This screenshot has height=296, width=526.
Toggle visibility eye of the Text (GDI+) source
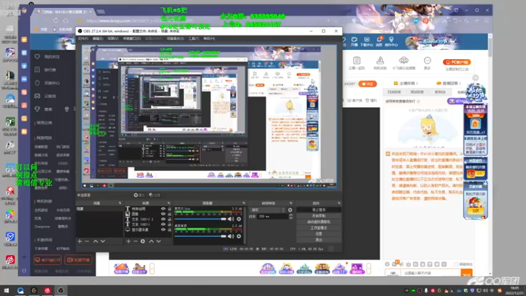(x=163, y=224)
